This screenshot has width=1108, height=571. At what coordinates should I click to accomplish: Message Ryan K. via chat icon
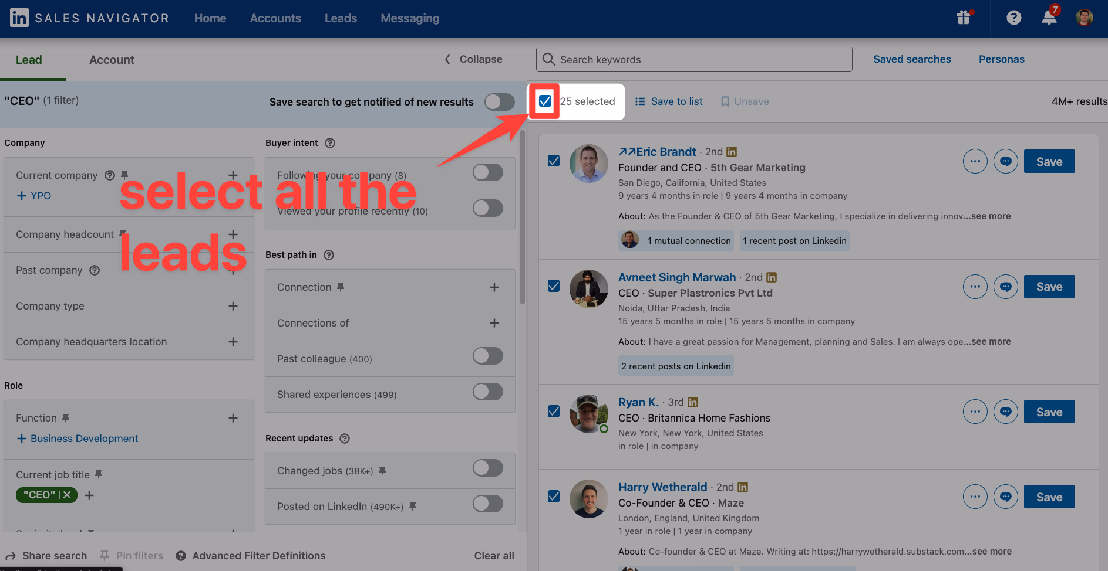[1006, 412]
